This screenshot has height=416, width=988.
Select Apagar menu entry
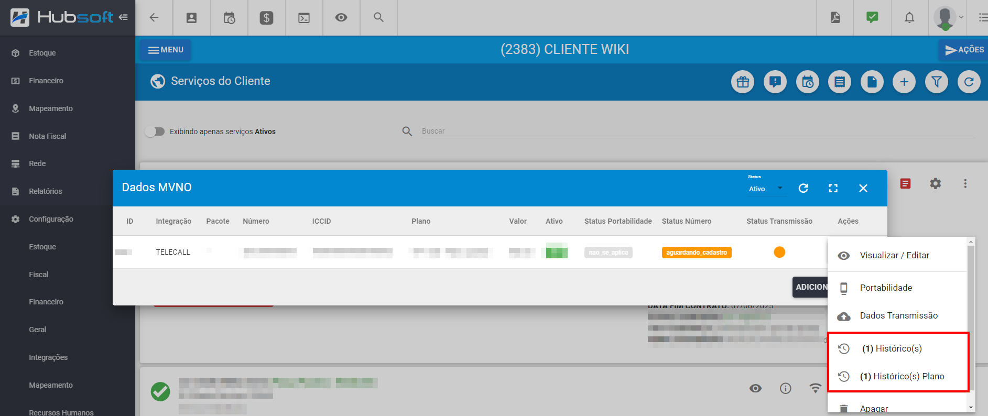coord(897,408)
